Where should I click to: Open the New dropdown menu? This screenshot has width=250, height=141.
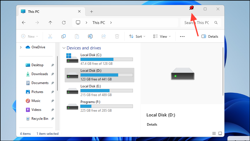[x=30, y=36]
